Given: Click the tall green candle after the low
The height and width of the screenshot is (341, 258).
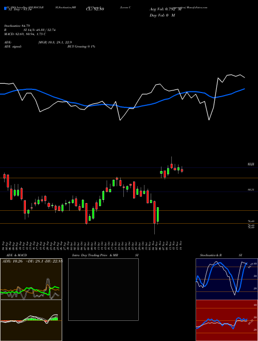Looking at the screenshot, I should (x=158, y=214).
